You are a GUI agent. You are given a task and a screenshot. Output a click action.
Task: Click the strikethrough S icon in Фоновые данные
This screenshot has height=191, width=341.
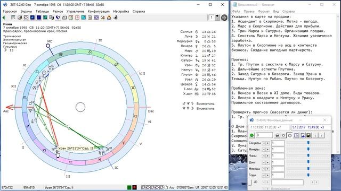[x=277, y=135]
